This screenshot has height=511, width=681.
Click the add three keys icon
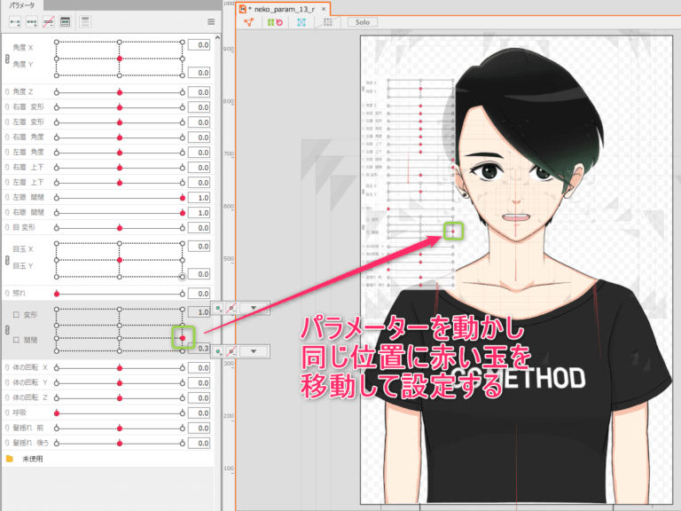[31, 21]
